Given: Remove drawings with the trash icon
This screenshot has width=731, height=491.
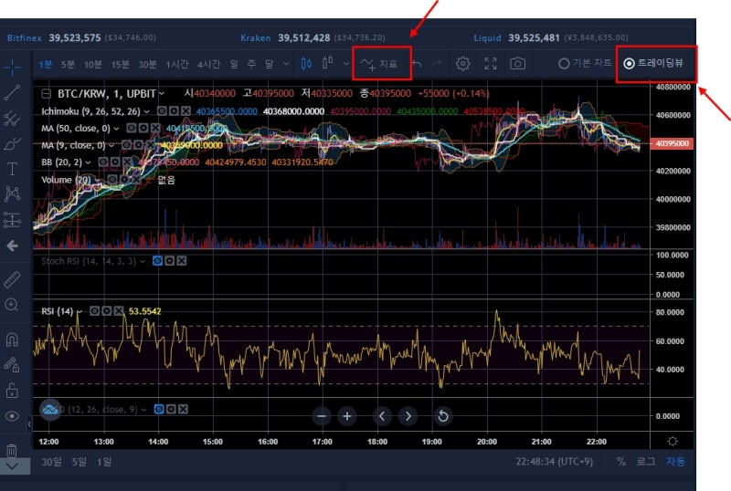Looking at the screenshot, I should (x=12, y=450).
